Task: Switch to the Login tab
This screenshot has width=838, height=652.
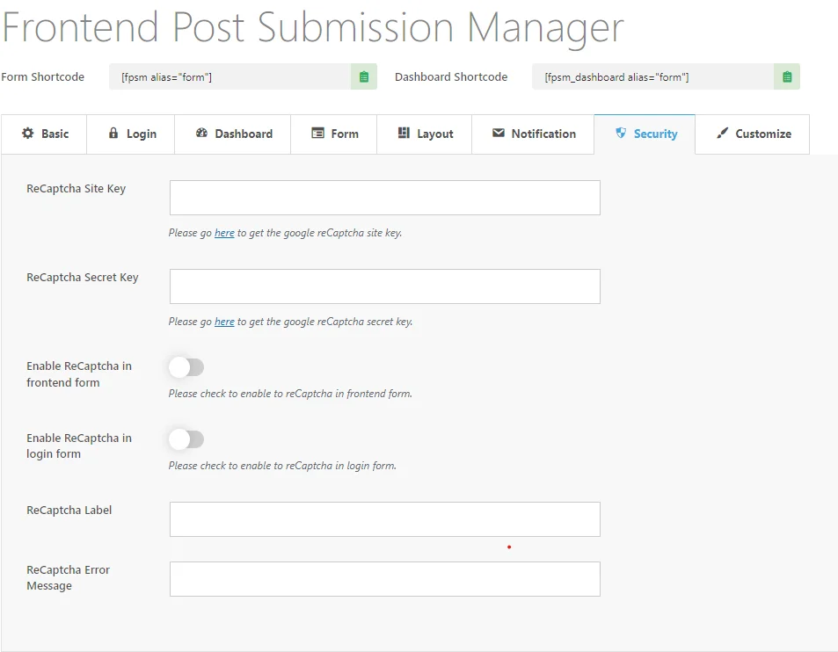Action: tap(131, 134)
